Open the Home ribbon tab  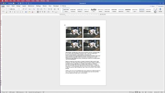click(x=3, y=6)
